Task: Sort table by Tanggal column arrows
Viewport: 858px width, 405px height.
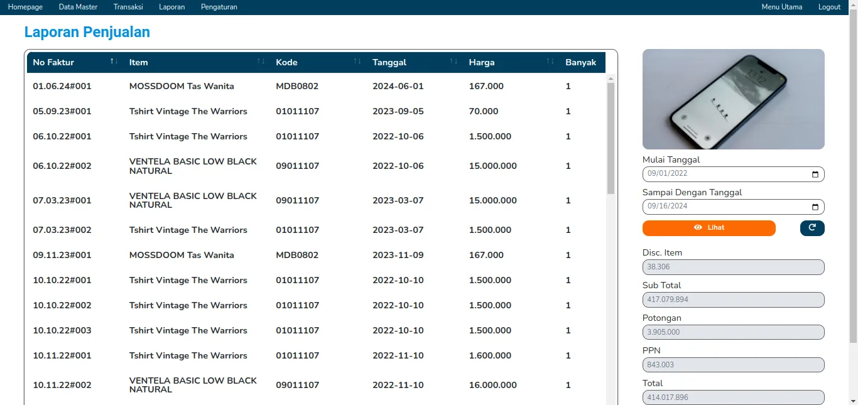Action: pos(453,62)
